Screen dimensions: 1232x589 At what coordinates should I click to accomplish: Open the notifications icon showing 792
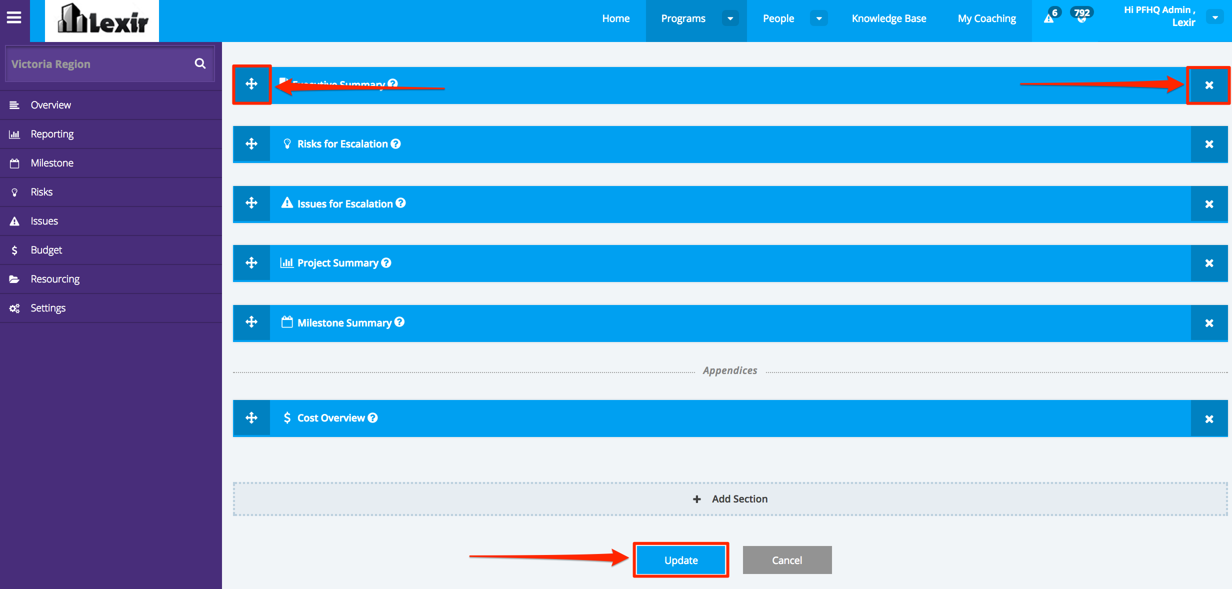pyautogui.click(x=1081, y=16)
